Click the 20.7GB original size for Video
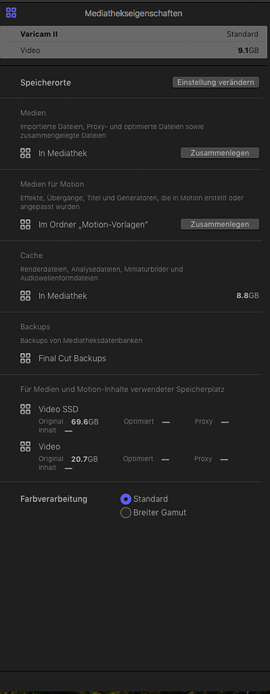 (x=85, y=459)
